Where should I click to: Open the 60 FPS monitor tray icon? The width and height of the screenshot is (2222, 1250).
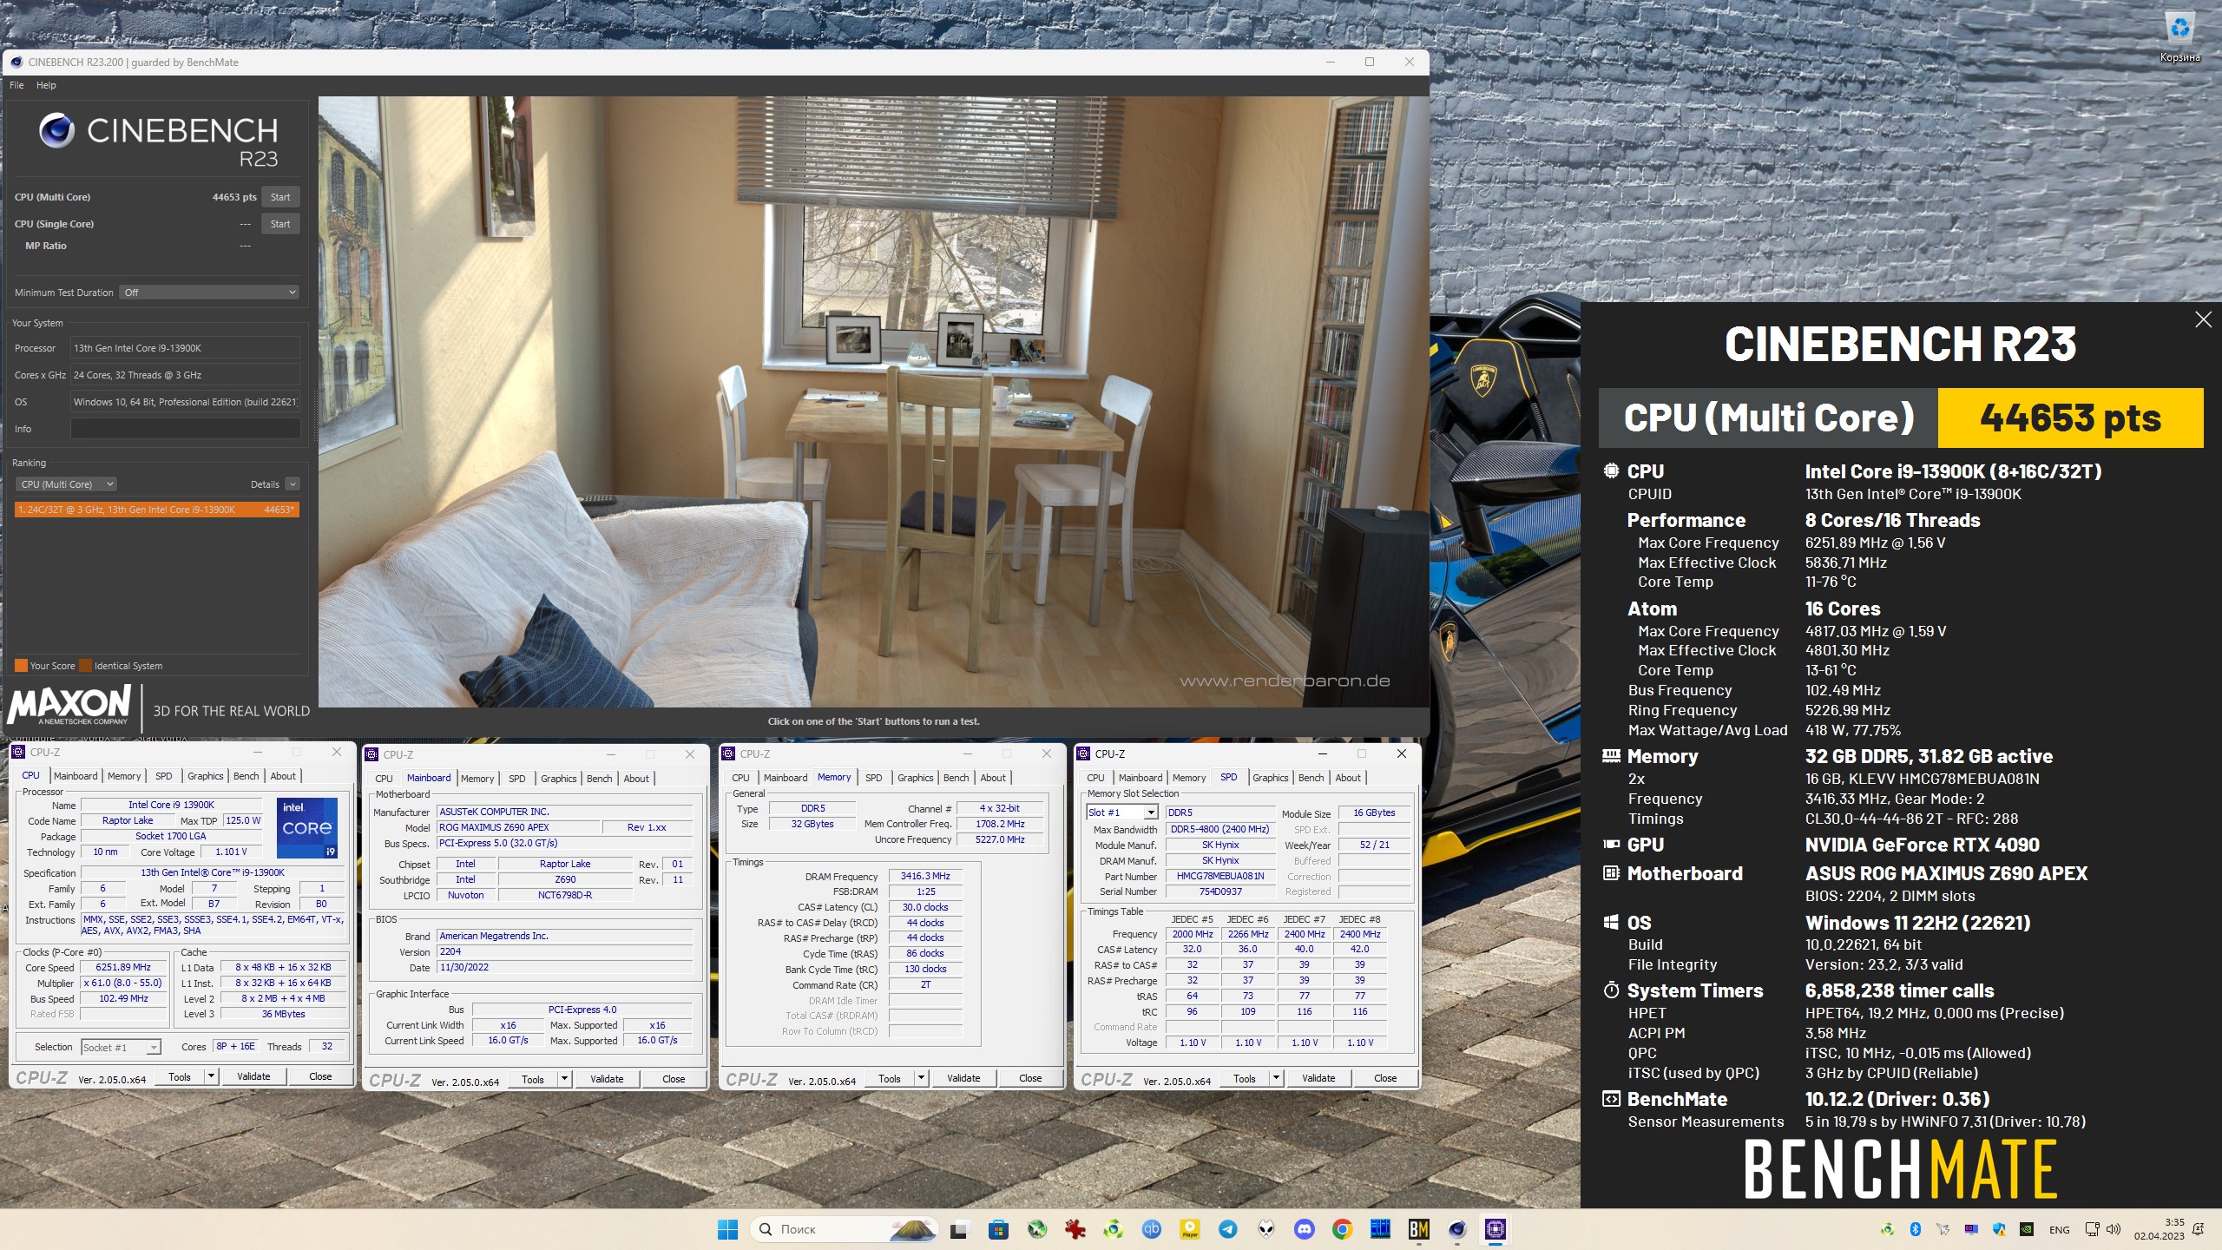pos(1970,1229)
